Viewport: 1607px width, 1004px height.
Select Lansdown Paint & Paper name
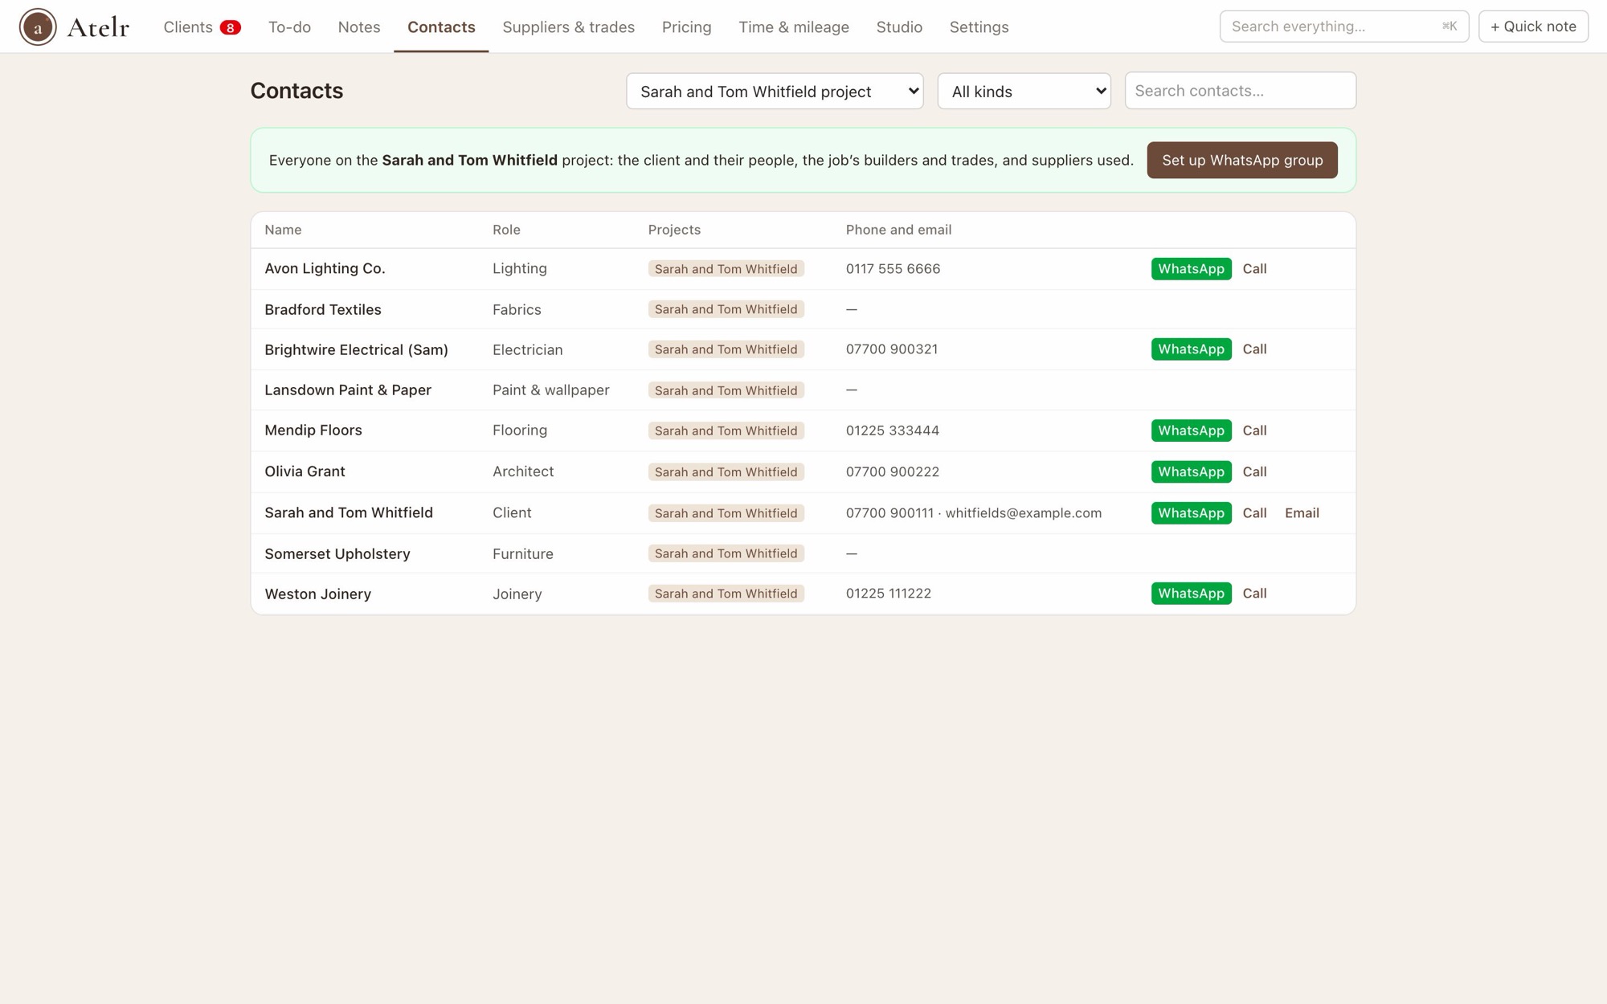[348, 390]
